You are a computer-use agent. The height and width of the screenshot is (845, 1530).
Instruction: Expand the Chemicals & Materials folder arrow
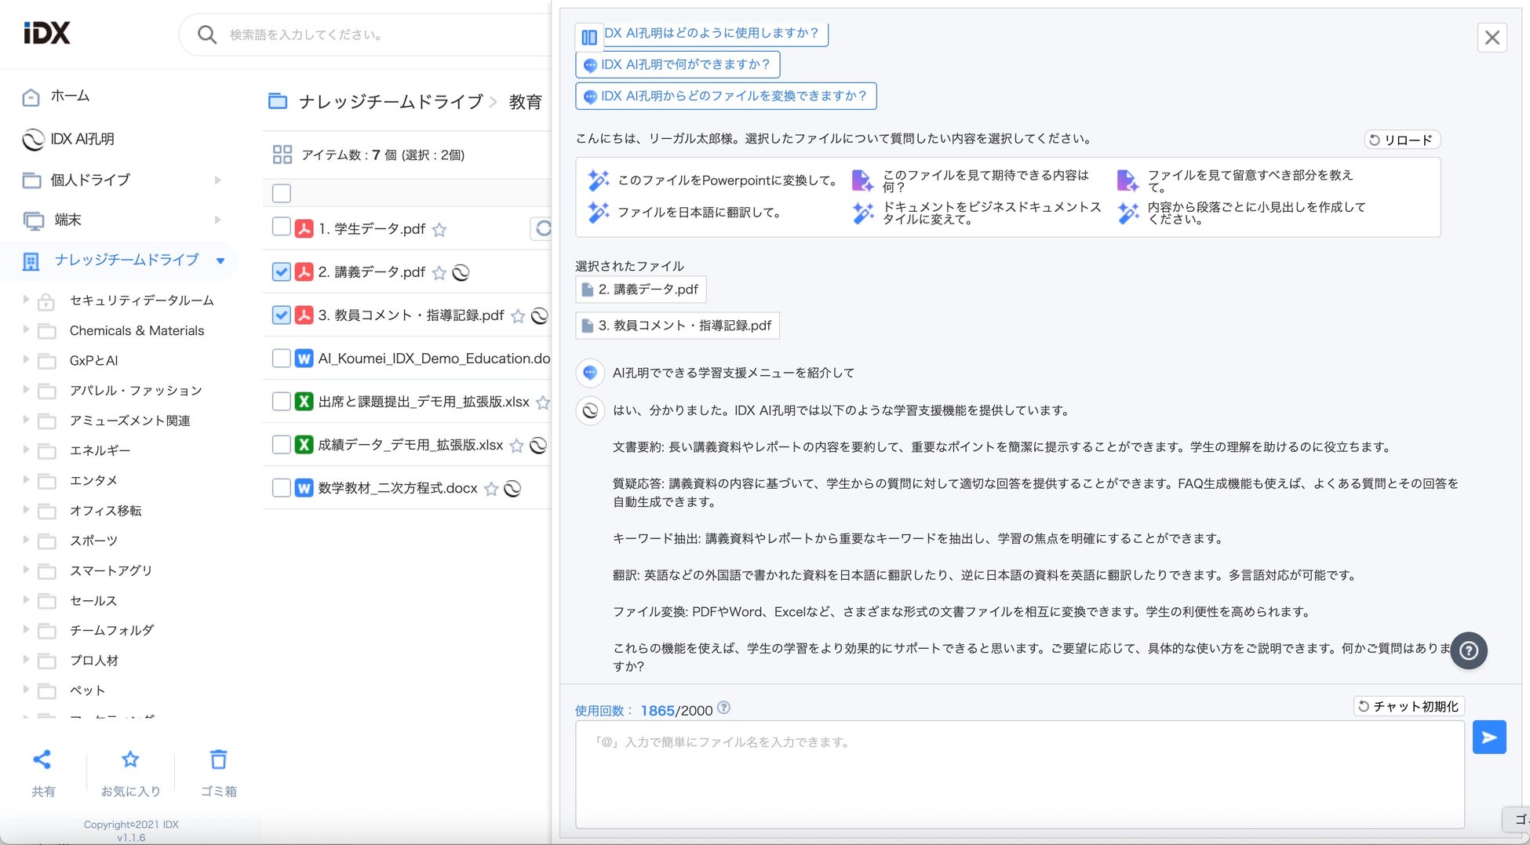point(26,330)
